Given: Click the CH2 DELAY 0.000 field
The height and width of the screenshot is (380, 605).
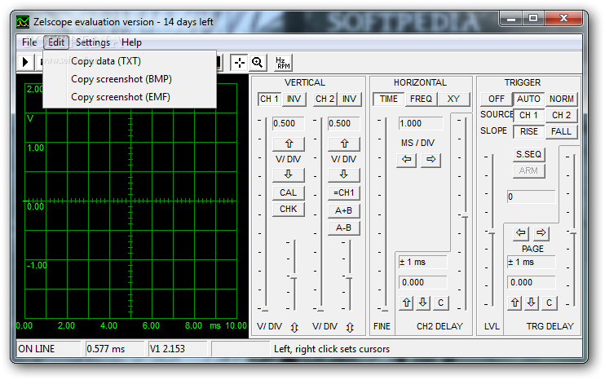Looking at the screenshot, I should click(x=423, y=282).
